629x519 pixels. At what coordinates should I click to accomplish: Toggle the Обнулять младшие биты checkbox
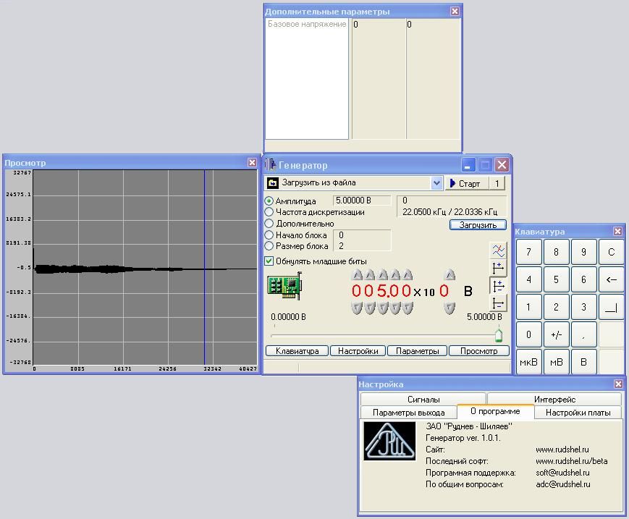coord(269,261)
